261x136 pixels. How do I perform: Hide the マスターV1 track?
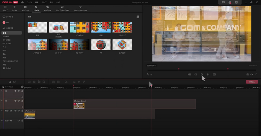15,111
